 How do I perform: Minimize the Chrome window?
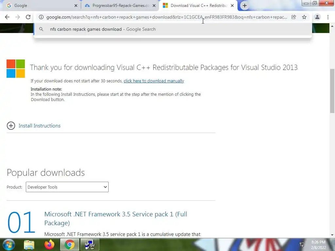306,3
